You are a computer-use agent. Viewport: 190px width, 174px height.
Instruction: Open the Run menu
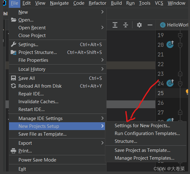pos(130,3)
